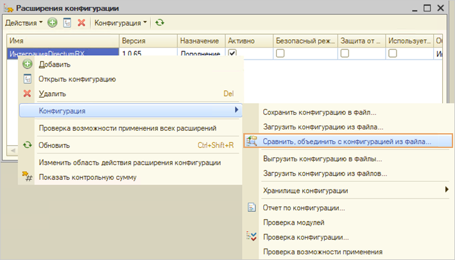Run 'Проверка конфигурации...' from the submenu
This screenshot has width=455, height=260.
(305, 238)
